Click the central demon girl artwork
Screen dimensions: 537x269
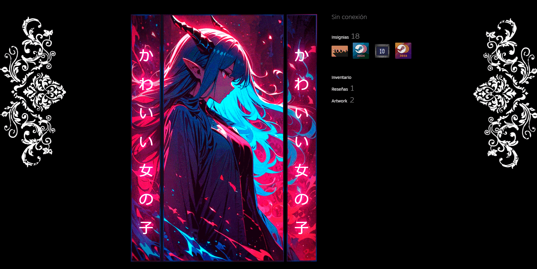click(x=224, y=138)
